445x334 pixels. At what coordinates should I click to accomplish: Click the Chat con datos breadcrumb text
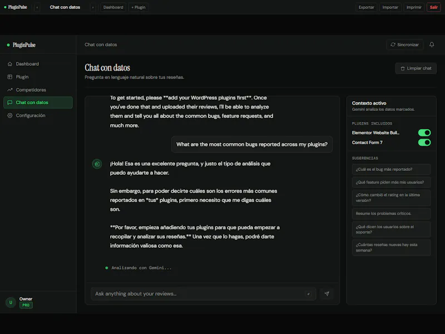tap(101, 45)
